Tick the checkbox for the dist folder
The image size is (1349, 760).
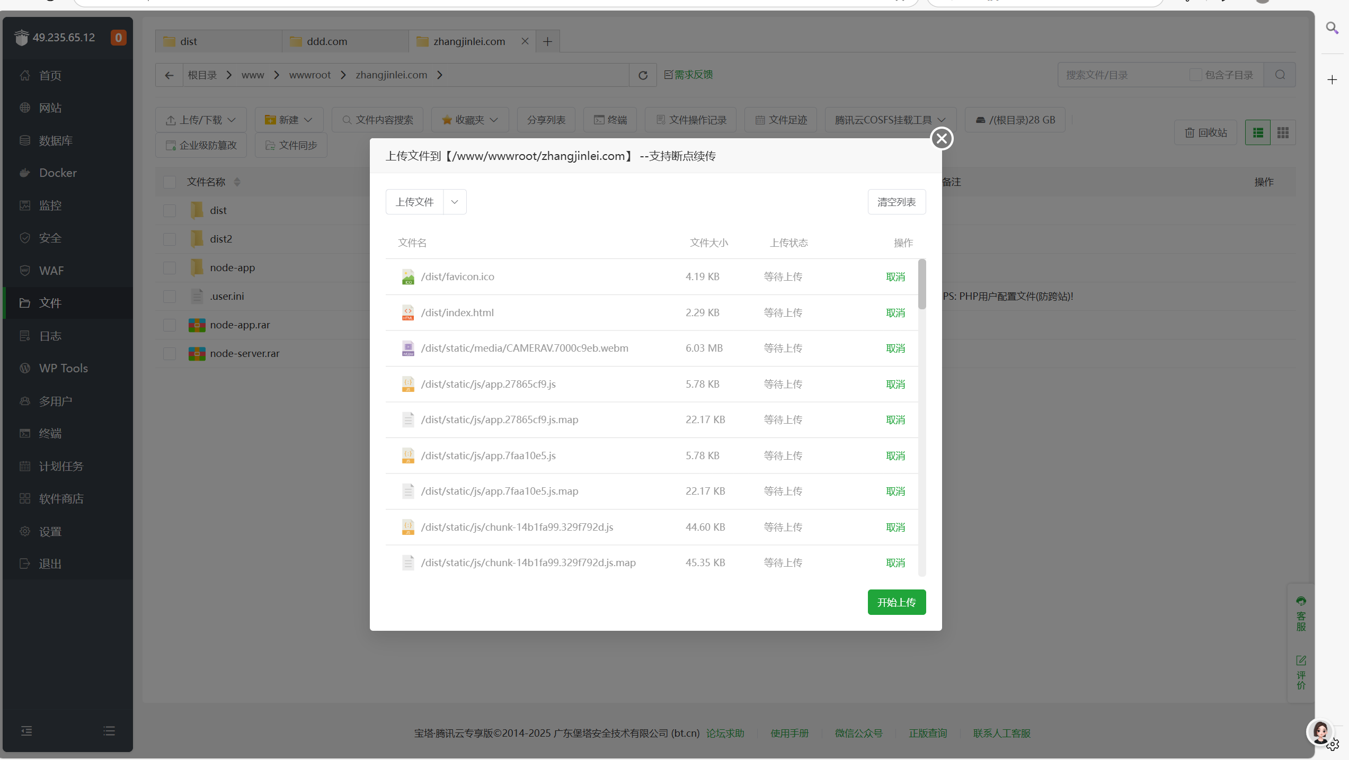point(170,210)
